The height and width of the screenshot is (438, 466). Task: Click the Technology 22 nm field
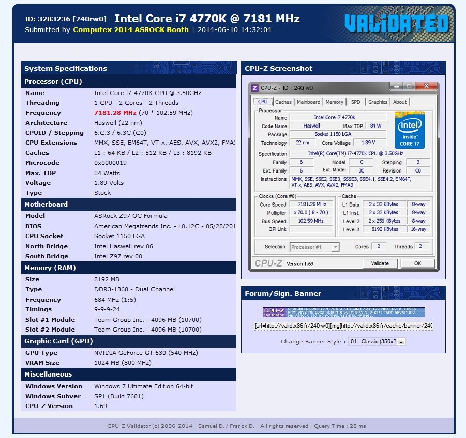[x=303, y=143]
